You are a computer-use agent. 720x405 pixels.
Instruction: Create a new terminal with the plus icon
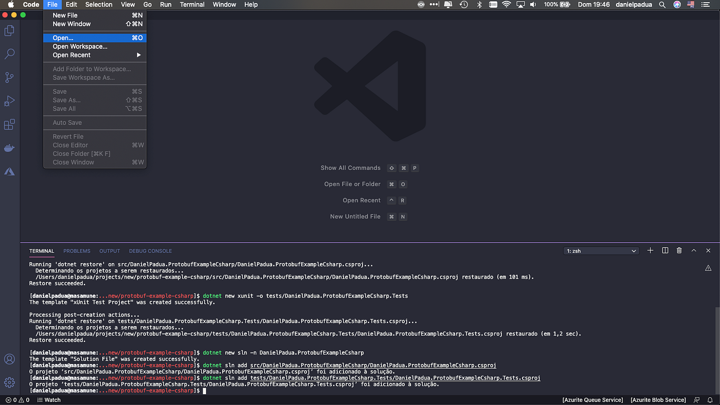(650, 250)
